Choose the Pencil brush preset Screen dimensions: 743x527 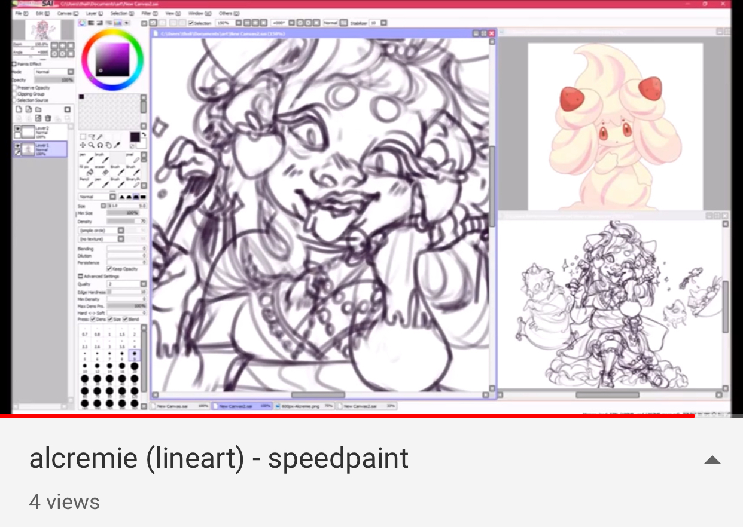[87, 182]
